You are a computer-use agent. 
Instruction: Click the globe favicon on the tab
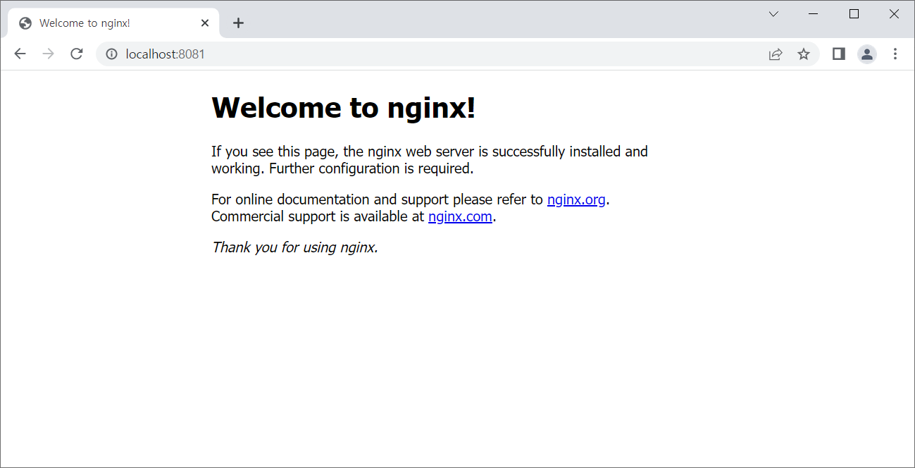pos(25,23)
